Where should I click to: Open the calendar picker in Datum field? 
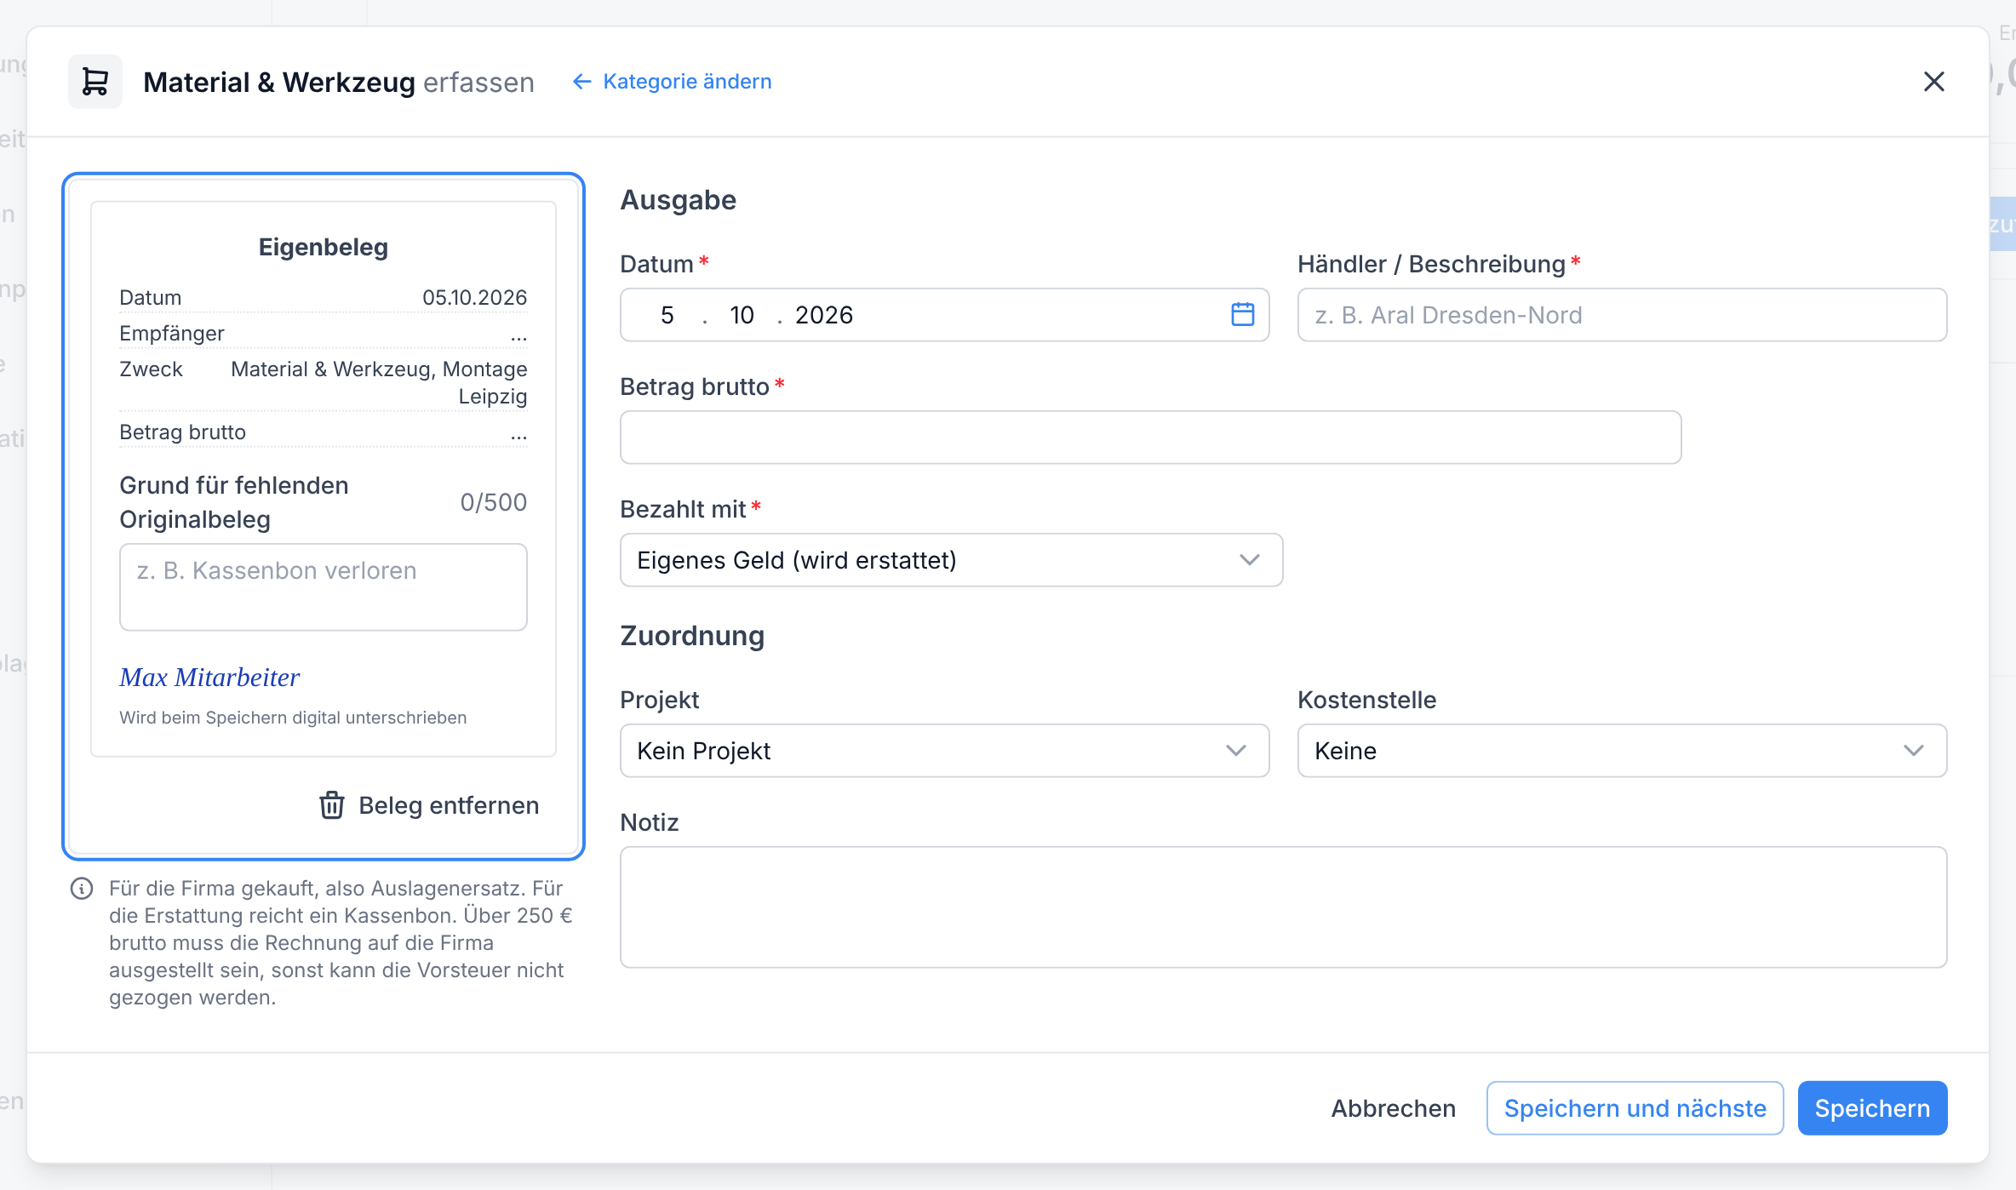coord(1243,314)
